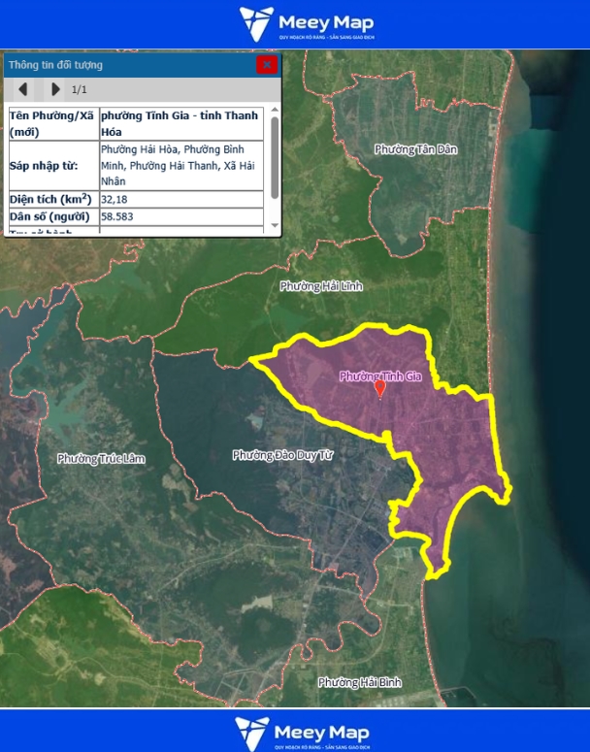Click the Phường Tĩnh Gia map label
The height and width of the screenshot is (752, 590).
click(382, 376)
